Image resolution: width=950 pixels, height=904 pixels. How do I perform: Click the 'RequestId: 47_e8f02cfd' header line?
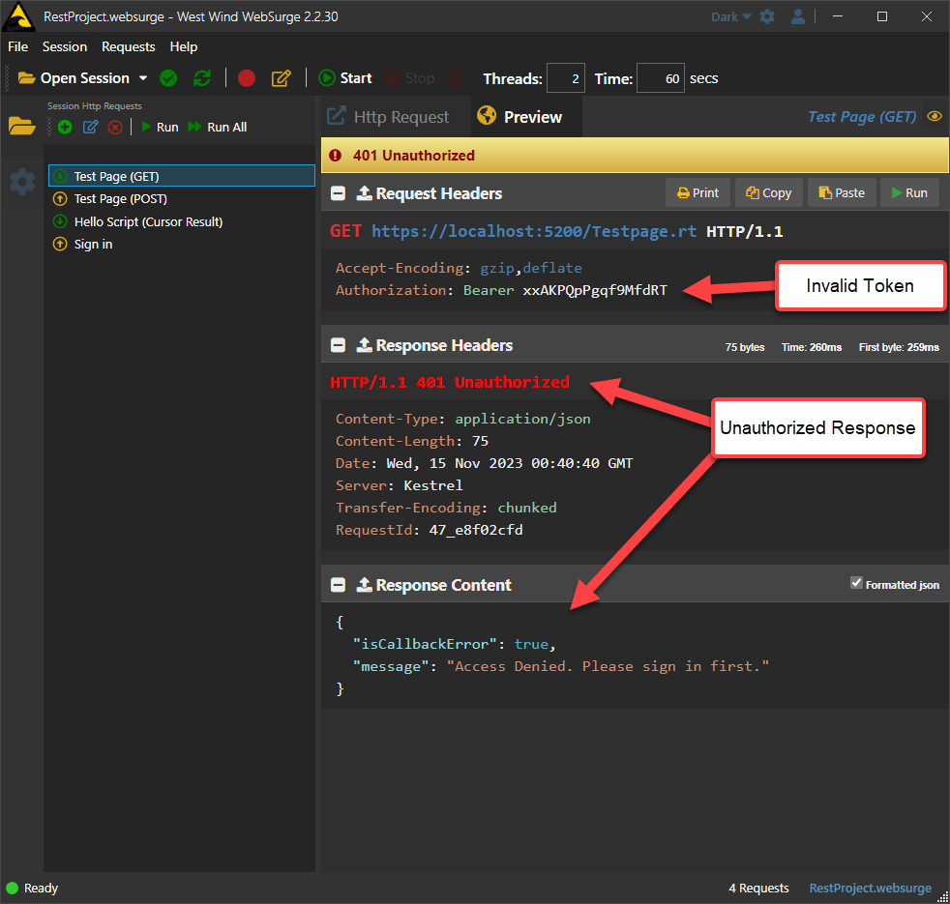point(429,530)
